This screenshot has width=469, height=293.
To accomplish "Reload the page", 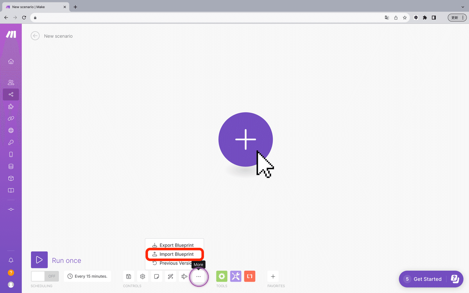I will [24, 18].
